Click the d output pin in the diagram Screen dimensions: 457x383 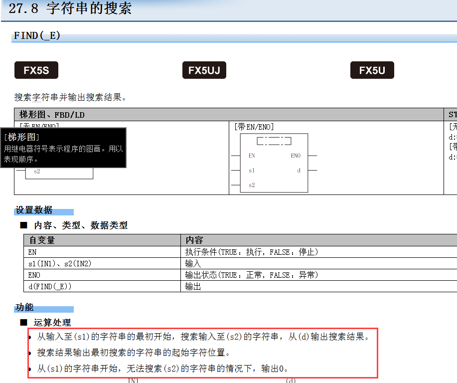299,171
